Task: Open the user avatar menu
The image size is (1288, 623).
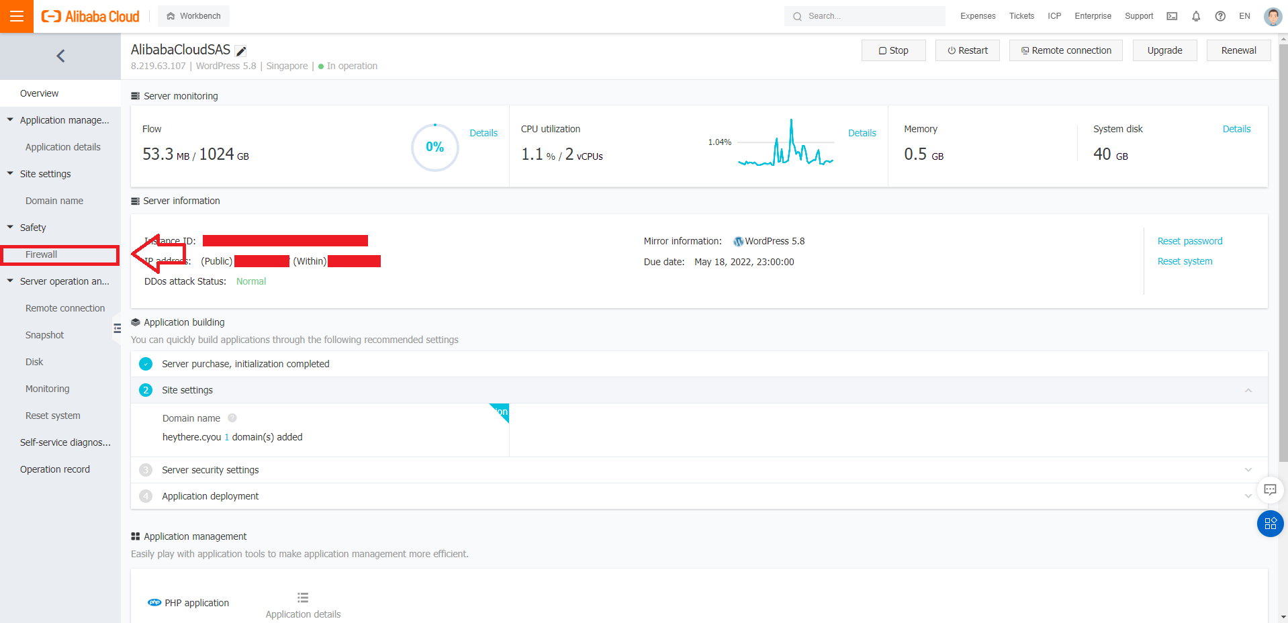Action: tap(1273, 16)
